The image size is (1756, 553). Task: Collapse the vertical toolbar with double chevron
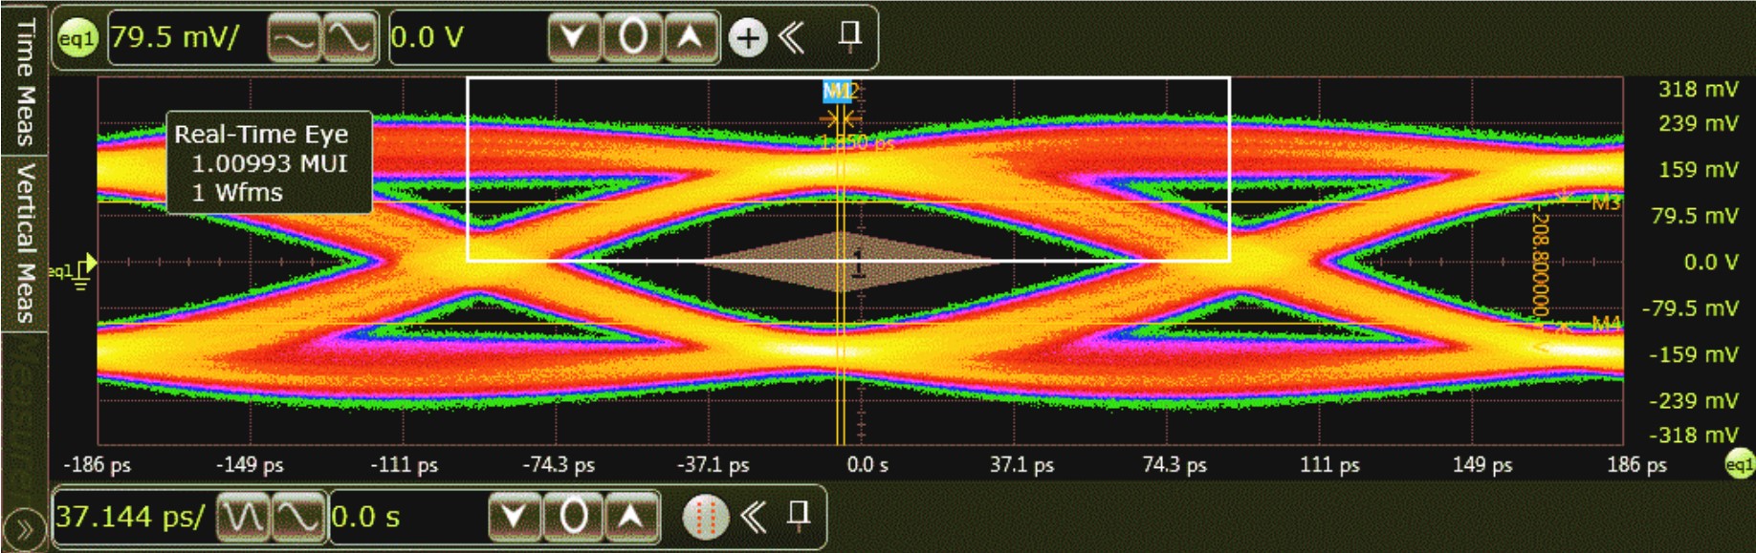pyautogui.click(x=792, y=38)
